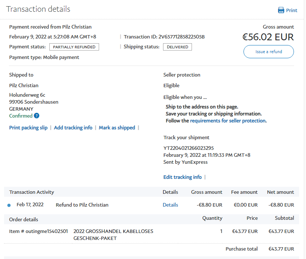Open the Print packing slip link
Viewport: 306px width, 259px height.
coord(28,127)
